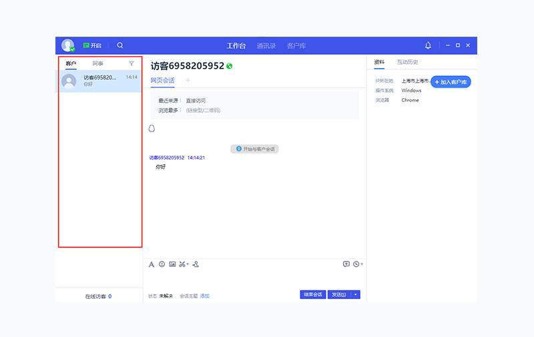Click the 未解决 status value
Viewport: 534px width, 337px height.
[x=166, y=296]
